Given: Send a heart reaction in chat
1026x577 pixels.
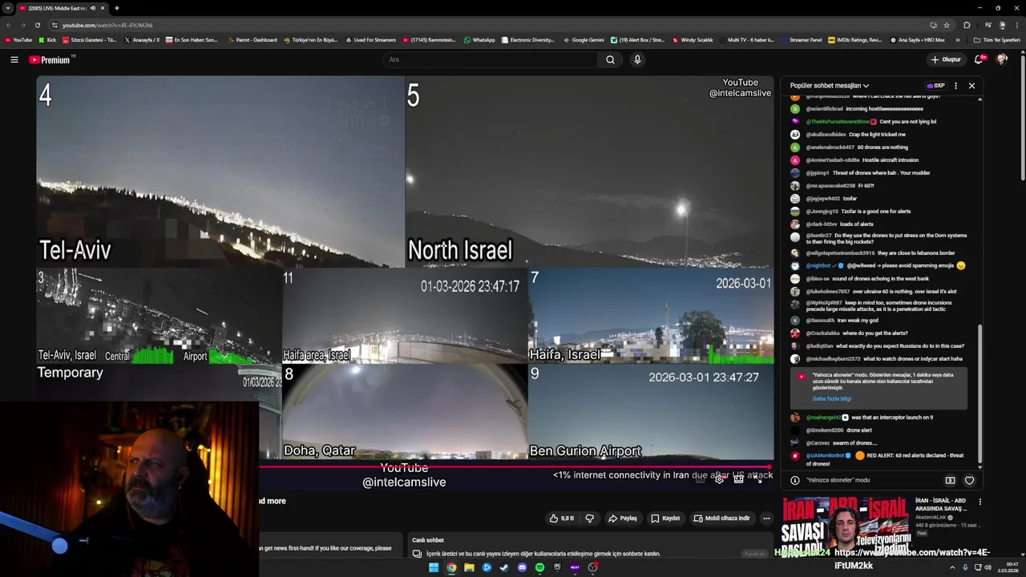Looking at the screenshot, I should tap(969, 480).
